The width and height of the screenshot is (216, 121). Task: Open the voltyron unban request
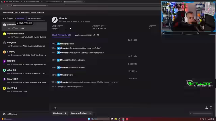coord(25,44)
